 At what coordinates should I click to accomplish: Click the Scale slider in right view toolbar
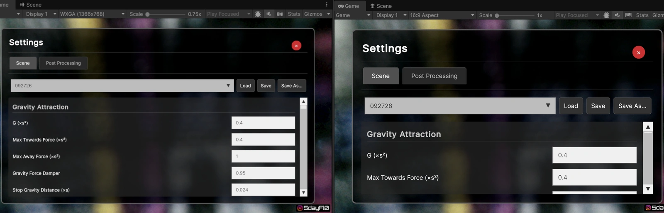click(x=514, y=15)
